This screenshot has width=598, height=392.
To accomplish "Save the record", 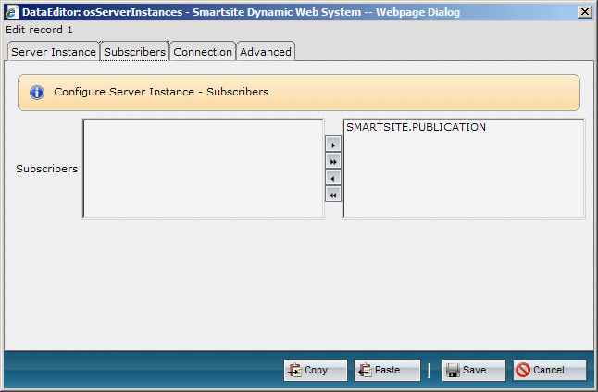I will (474, 370).
